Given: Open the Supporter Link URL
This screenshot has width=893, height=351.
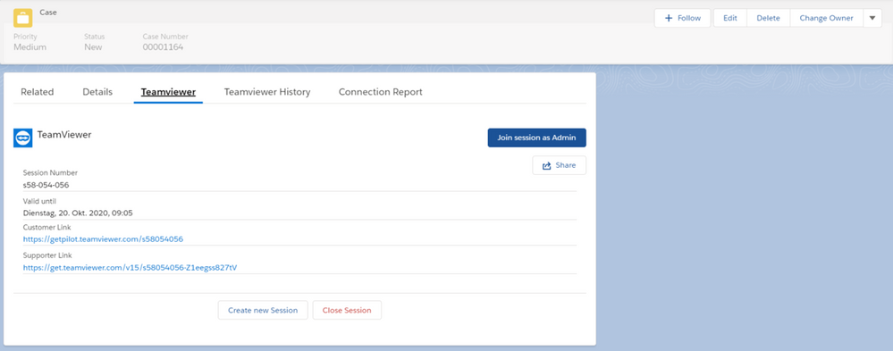Looking at the screenshot, I should 130,267.
